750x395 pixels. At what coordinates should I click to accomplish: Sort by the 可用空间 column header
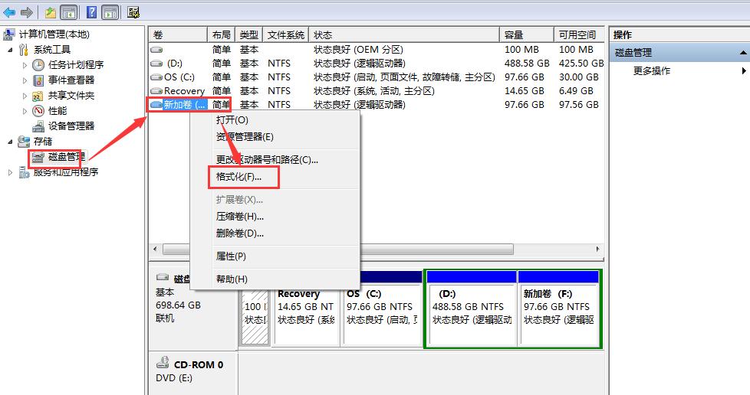click(579, 35)
